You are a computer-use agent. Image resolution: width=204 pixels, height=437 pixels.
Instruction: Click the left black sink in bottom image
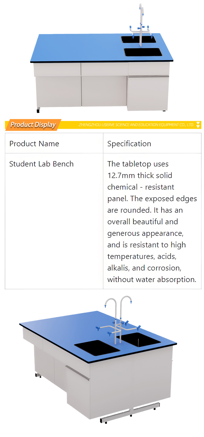click(x=97, y=348)
